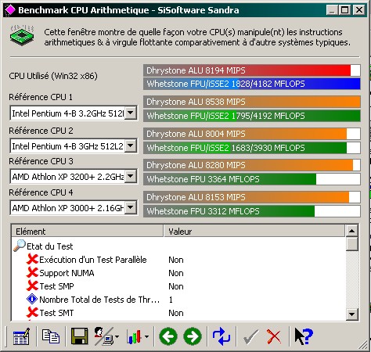The height and width of the screenshot is (352, 371).
Task: Click the list scrollbar down arrow
Action: (351, 314)
